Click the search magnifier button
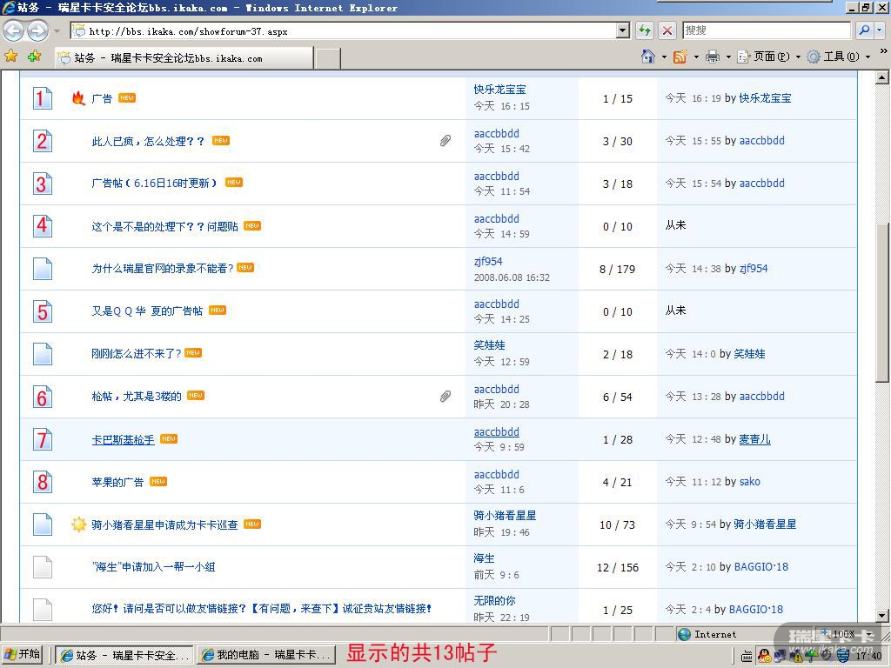The height and width of the screenshot is (668, 891). tap(864, 30)
